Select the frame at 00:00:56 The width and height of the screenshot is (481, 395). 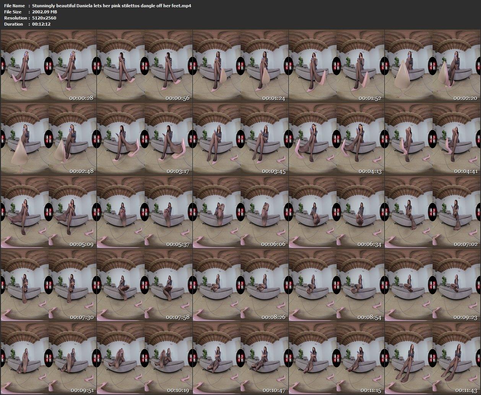click(145, 66)
